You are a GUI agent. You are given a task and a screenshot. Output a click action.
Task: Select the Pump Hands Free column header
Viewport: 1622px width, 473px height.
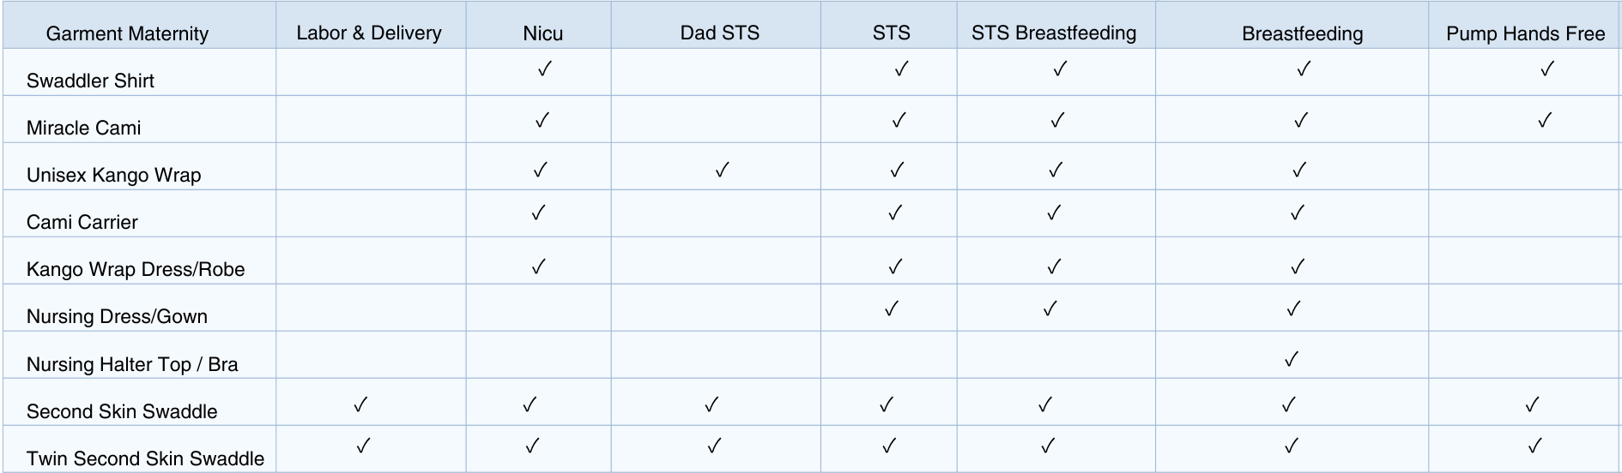tap(1525, 33)
